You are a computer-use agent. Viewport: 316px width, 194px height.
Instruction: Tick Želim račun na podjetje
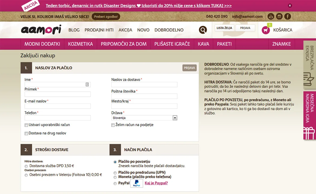click(x=113, y=125)
